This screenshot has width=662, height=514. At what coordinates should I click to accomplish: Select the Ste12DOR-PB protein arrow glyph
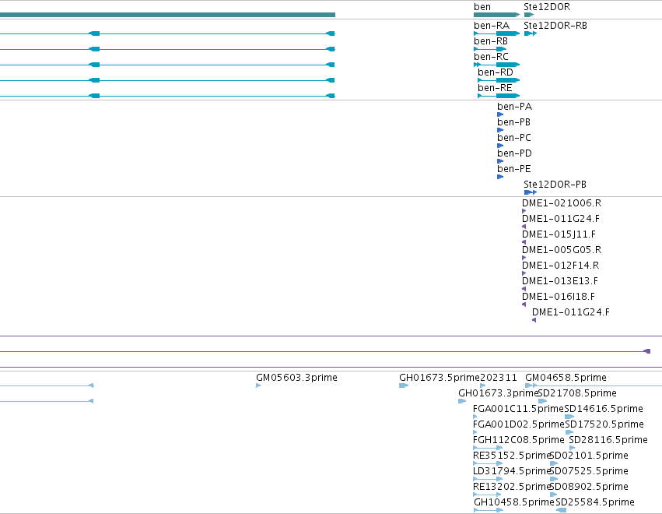click(x=531, y=192)
